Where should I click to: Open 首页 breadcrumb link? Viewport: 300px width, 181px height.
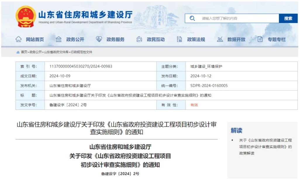click(x=24, y=52)
